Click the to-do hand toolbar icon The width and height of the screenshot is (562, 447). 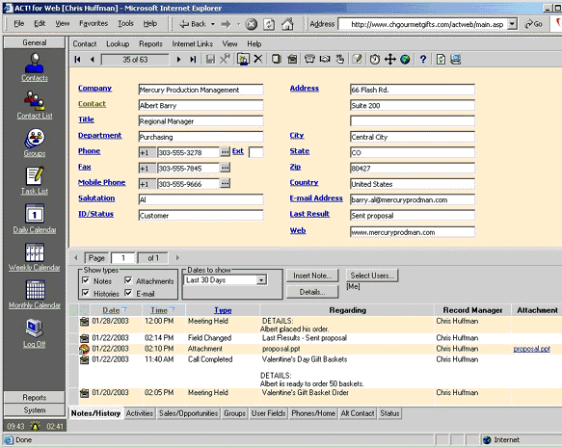(340, 59)
